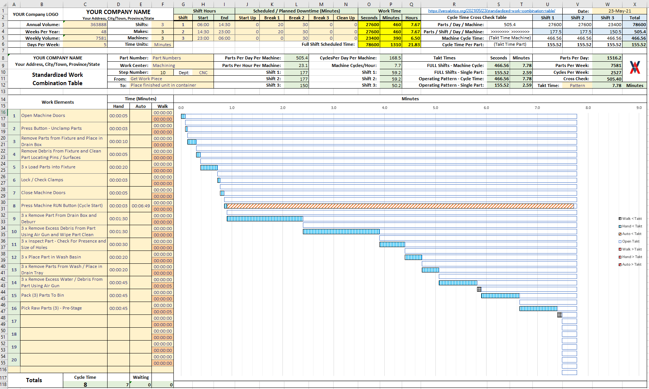Click the Select All corner above row headers

tap(4, 4)
